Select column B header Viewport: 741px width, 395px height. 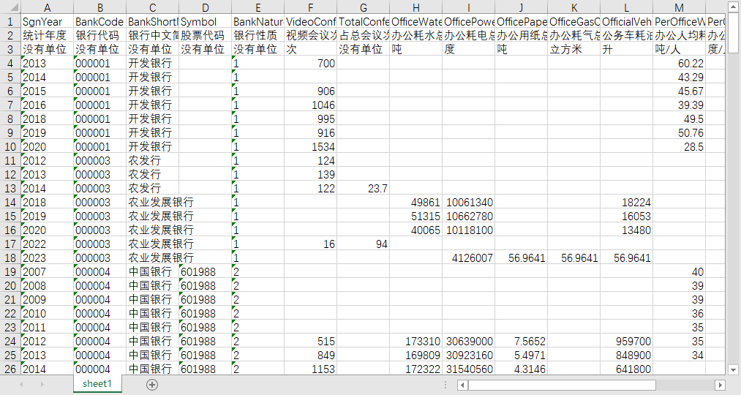tap(99, 7)
